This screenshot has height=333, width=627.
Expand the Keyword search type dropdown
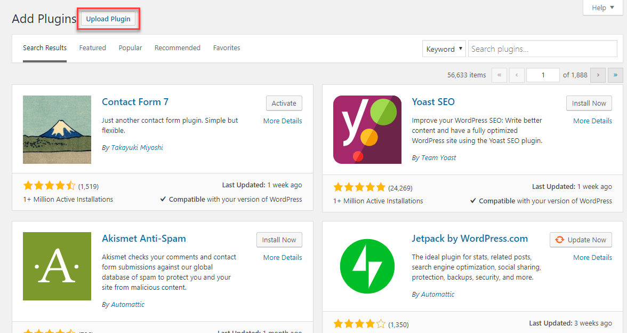(444, 49)
